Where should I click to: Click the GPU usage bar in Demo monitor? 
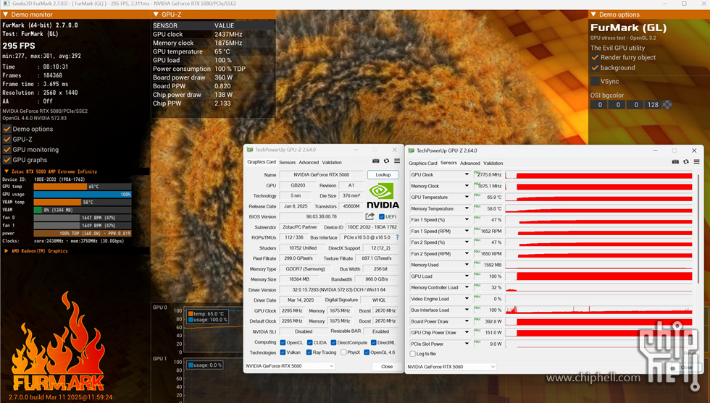coord(83,194)
